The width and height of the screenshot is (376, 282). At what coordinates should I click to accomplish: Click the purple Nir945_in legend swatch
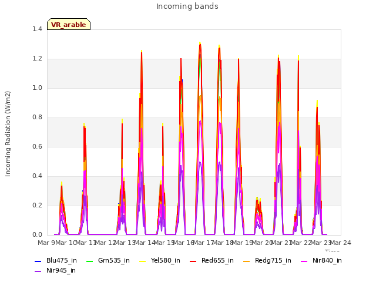click(38, 271)
